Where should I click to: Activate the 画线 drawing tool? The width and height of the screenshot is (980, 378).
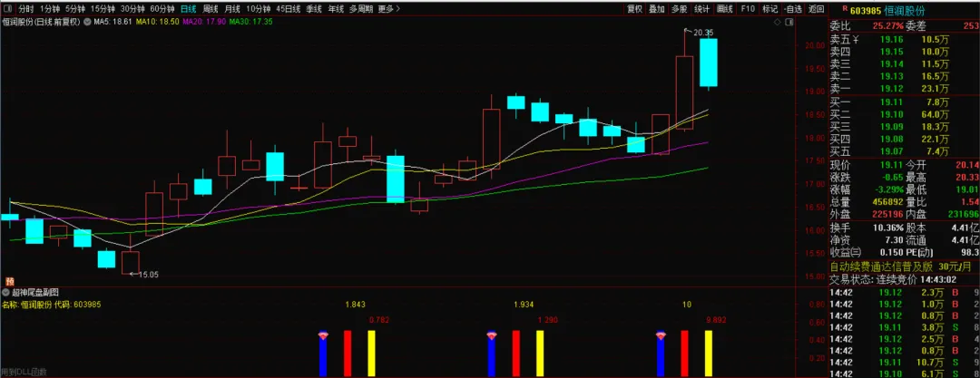click(x=724, y=9)
